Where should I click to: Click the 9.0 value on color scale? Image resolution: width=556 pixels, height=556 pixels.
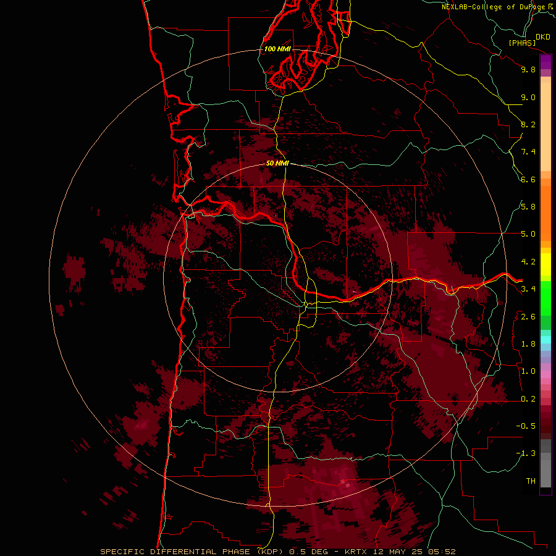click(x=528, y=97)
